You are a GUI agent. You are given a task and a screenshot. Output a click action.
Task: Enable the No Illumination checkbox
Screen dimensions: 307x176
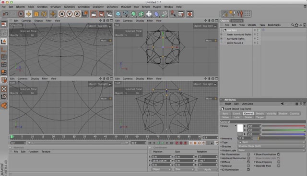click(248, 154)
